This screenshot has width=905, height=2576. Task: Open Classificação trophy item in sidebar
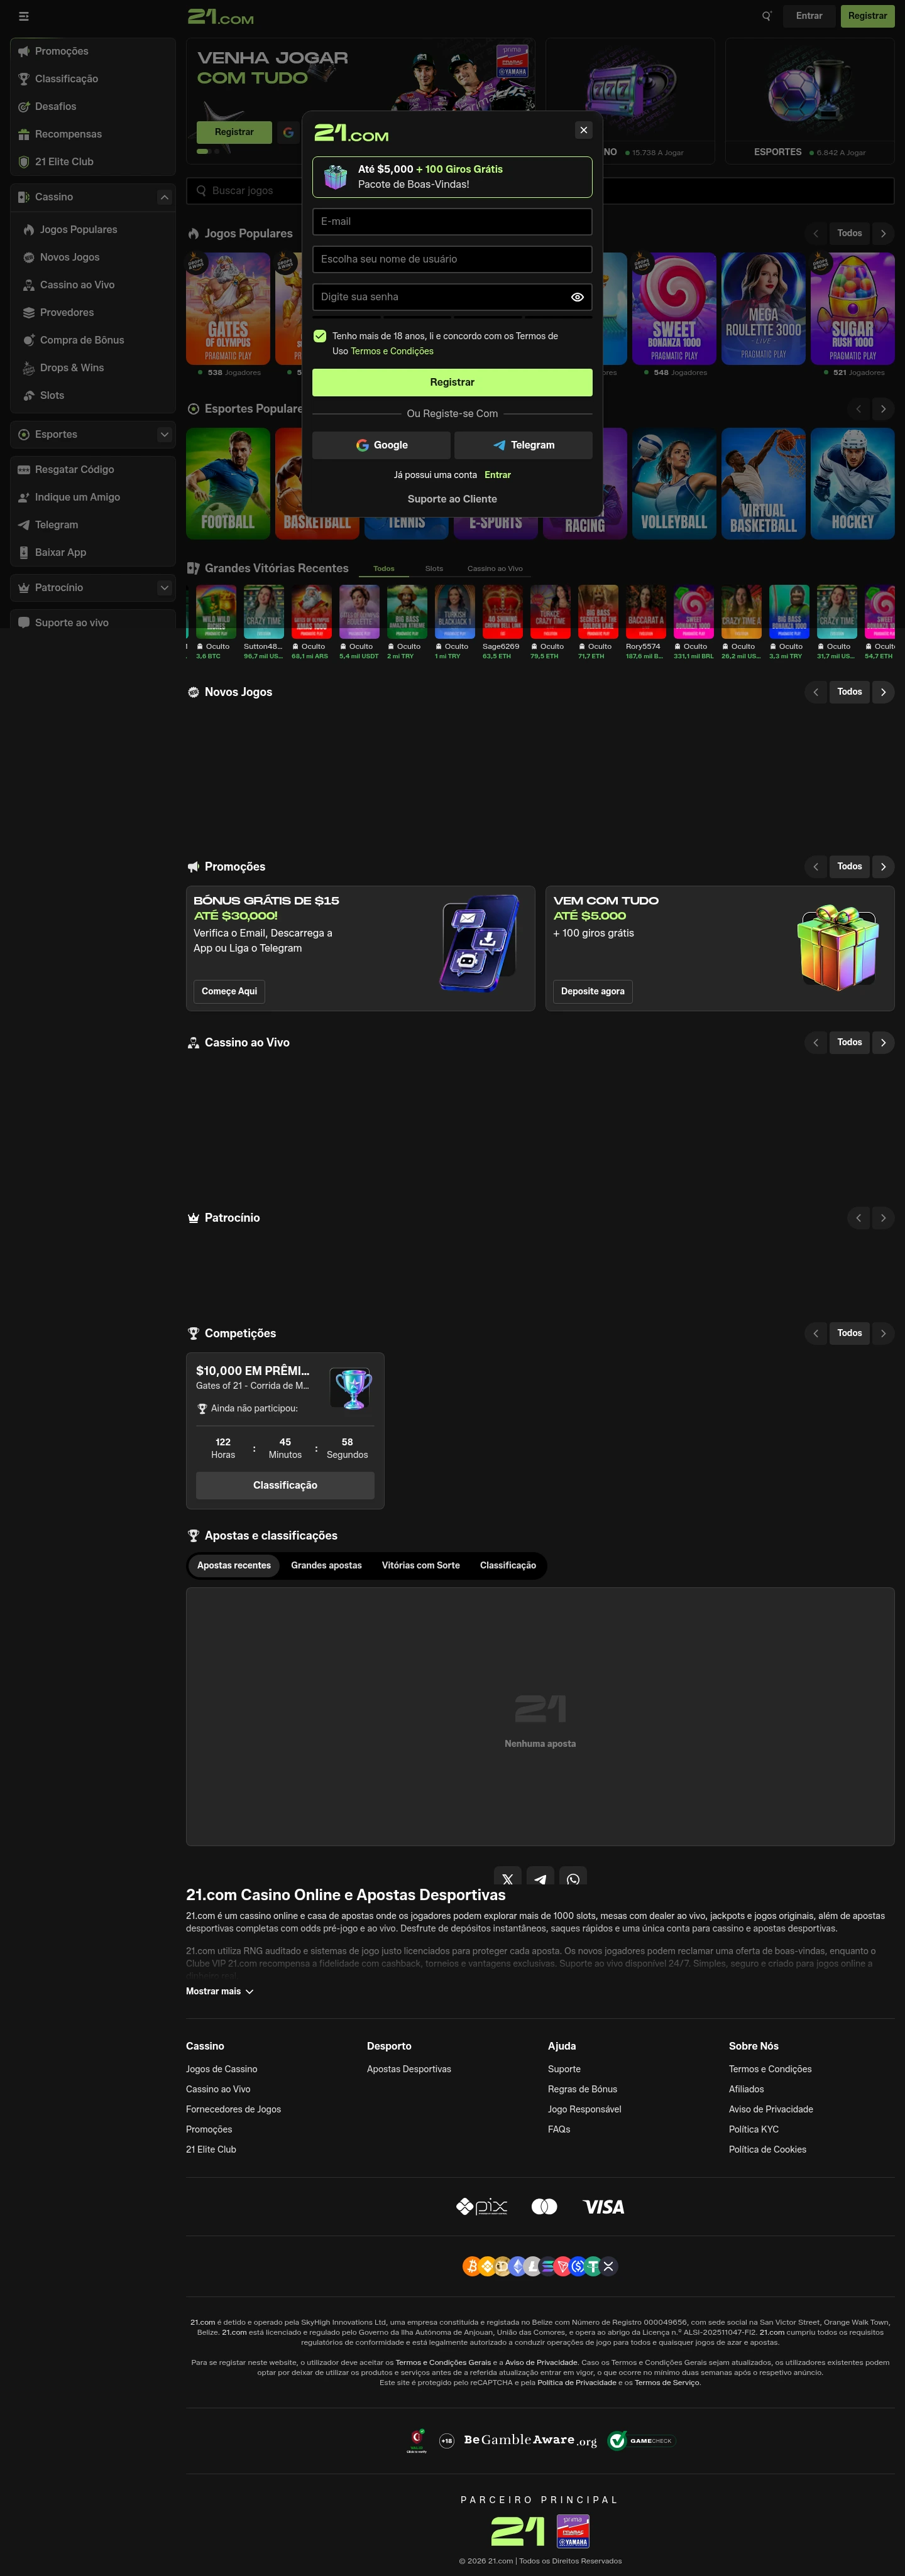pos(92,79)
